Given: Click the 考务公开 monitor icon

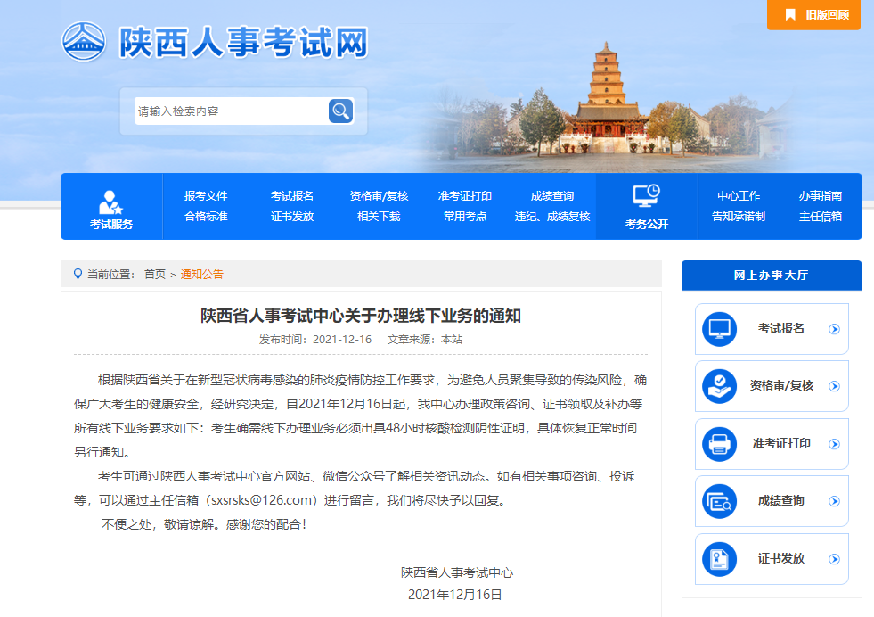Looking at the screenshot, I should 646,196.
